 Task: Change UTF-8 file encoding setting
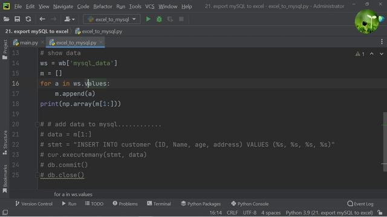pos(250,213)
